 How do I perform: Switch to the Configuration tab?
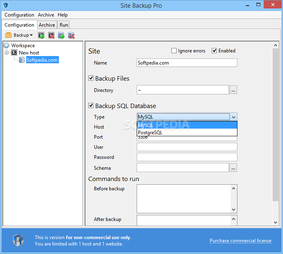(x=19, y=25)
